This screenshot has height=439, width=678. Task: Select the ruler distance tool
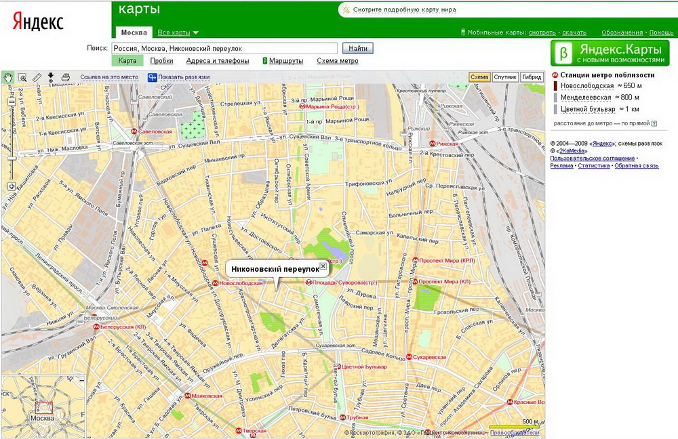[x=37, y=77]
